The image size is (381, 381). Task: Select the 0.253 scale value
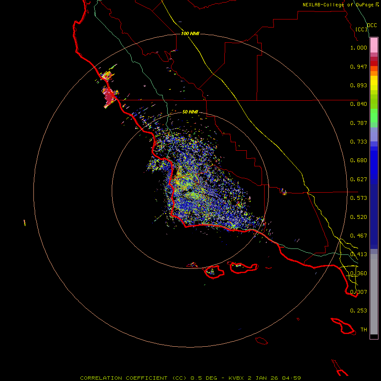pyautogui.click(x=359, y=311)
